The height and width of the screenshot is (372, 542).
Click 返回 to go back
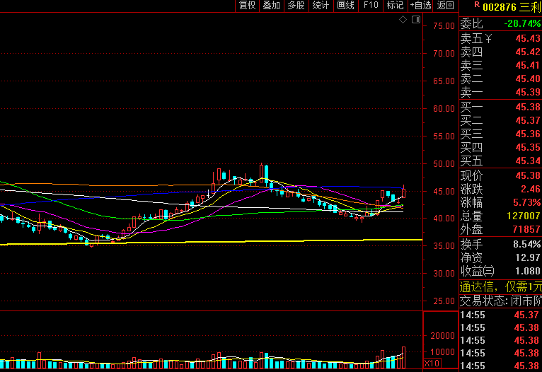pyautogui.click(x=445, y=6)
